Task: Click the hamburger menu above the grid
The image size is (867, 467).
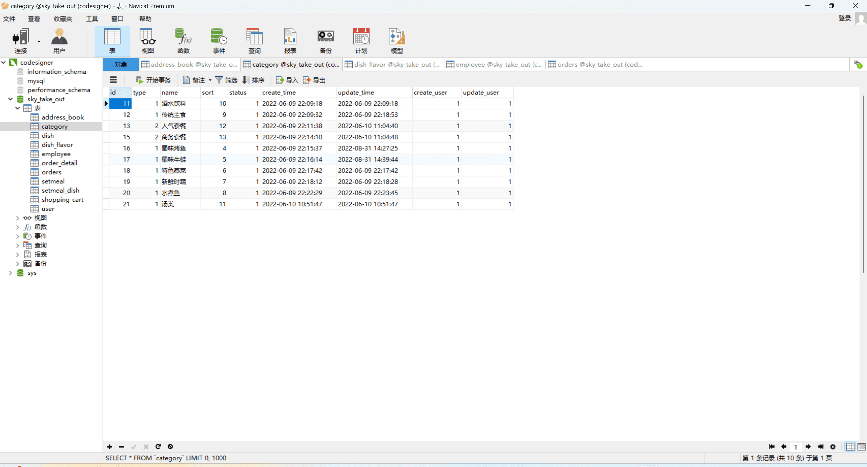Action: (113, 80)
